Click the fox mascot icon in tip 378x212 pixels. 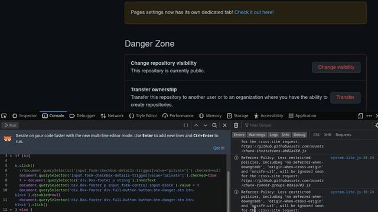click(8, 138)
